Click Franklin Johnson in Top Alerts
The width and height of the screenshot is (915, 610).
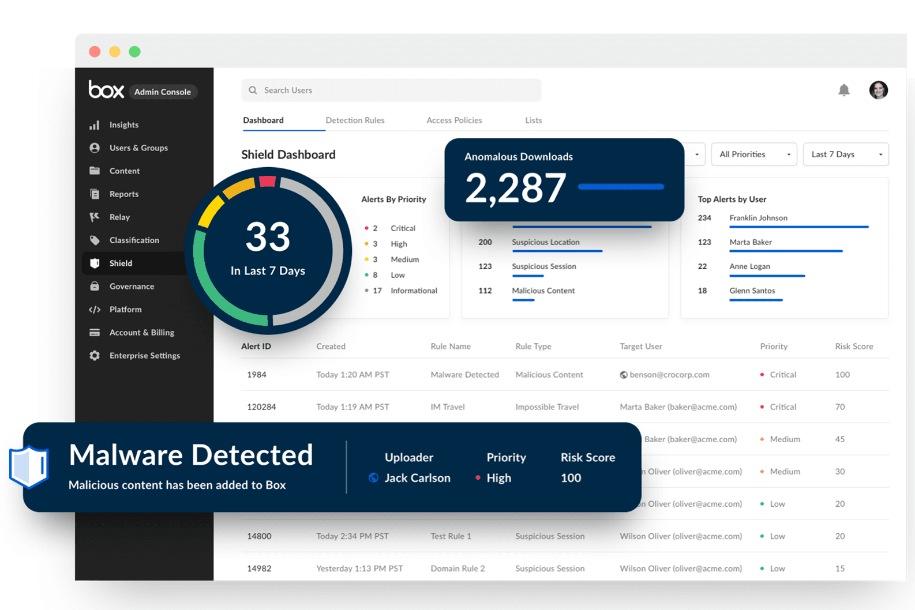(758, 218)
